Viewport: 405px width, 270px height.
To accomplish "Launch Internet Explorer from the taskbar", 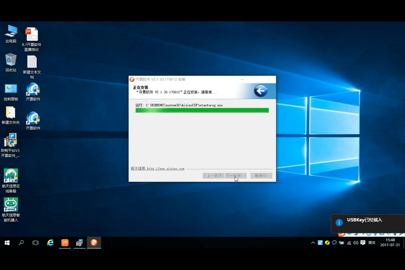I will click(x=51, y=242).
